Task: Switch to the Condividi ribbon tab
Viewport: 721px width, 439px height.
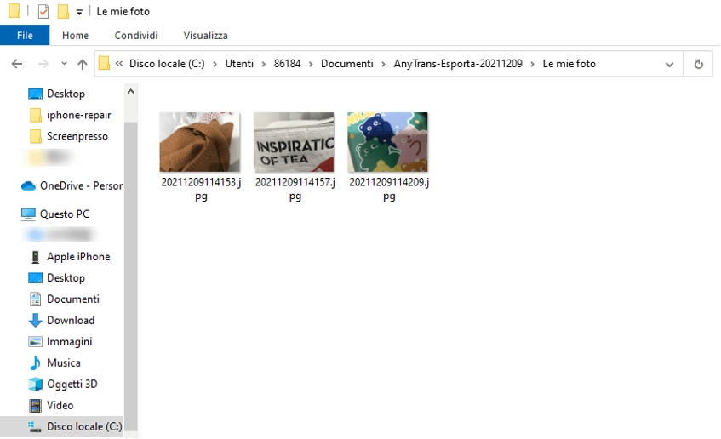Action: click(135, 35)
